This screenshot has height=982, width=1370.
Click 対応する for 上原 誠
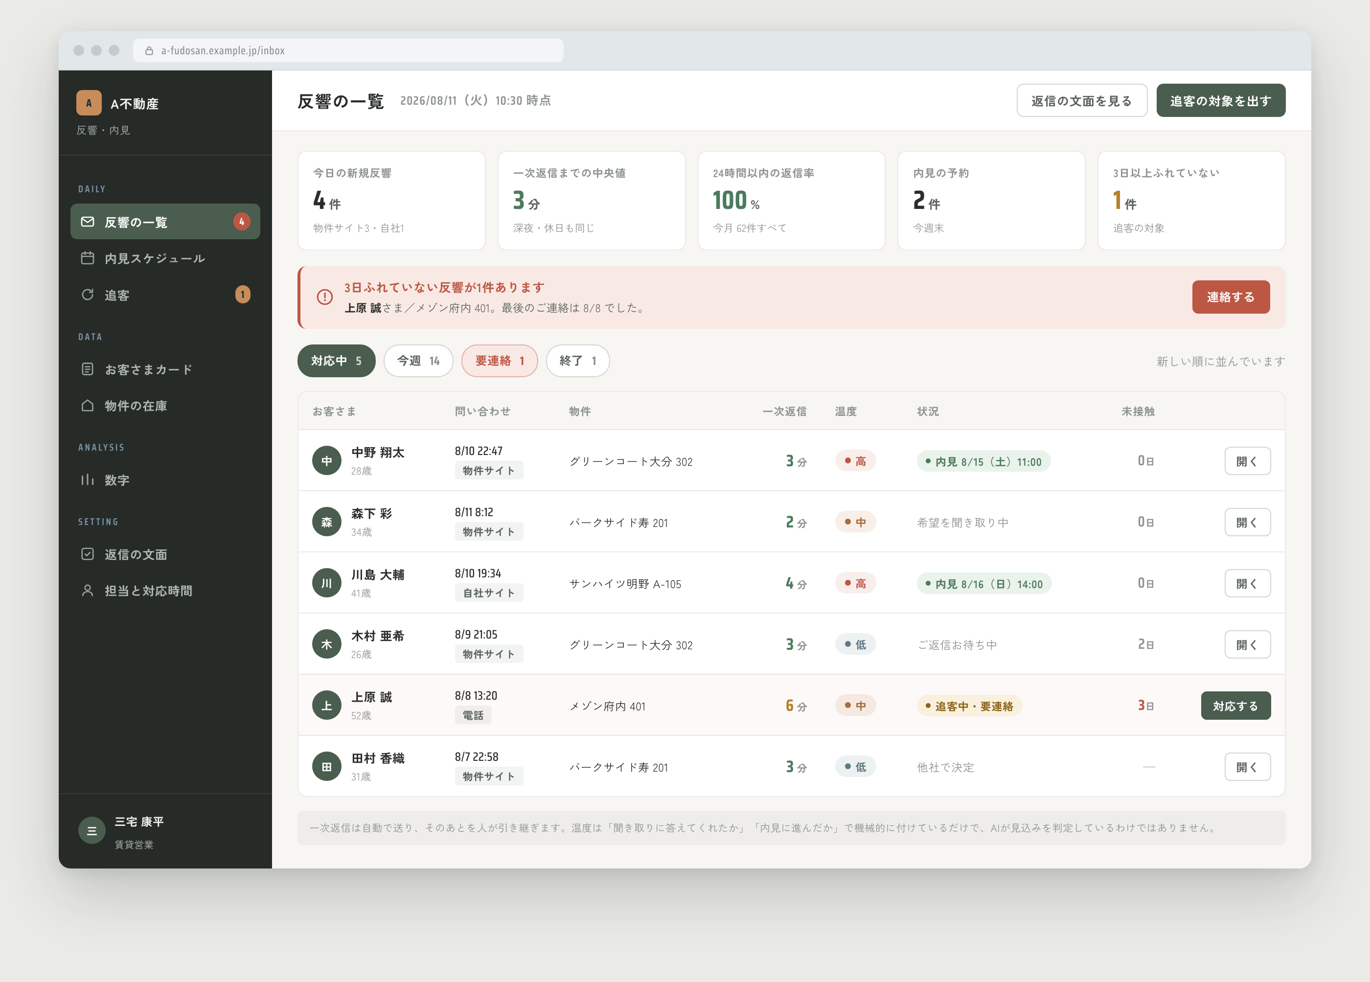tap(1236, 706)
